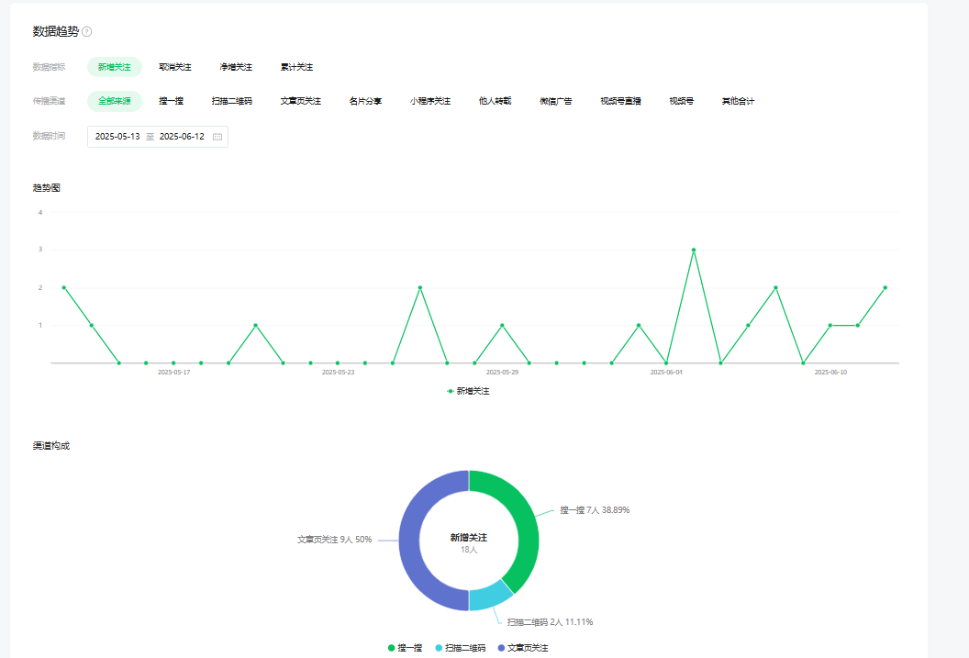The height and width of the screenshot is (658, 969).
Task: Filter by 文章页关注 channel
Action: [x=300, y=101]
